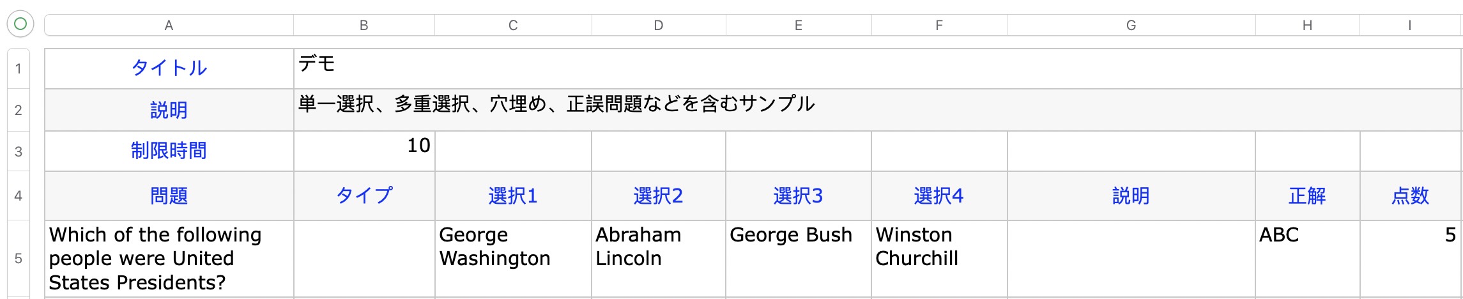Viewport: 1463px width, 299px height.
Task: Click the 正解 header cell
Action: coord(1307,195)
